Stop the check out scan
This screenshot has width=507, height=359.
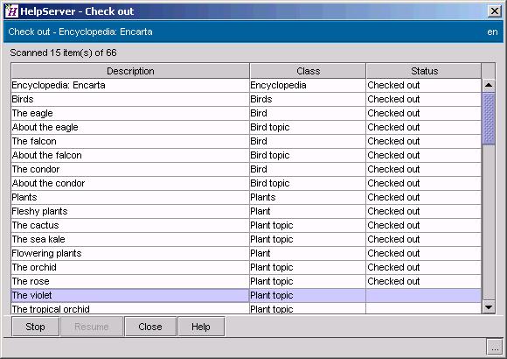(35, 327)
